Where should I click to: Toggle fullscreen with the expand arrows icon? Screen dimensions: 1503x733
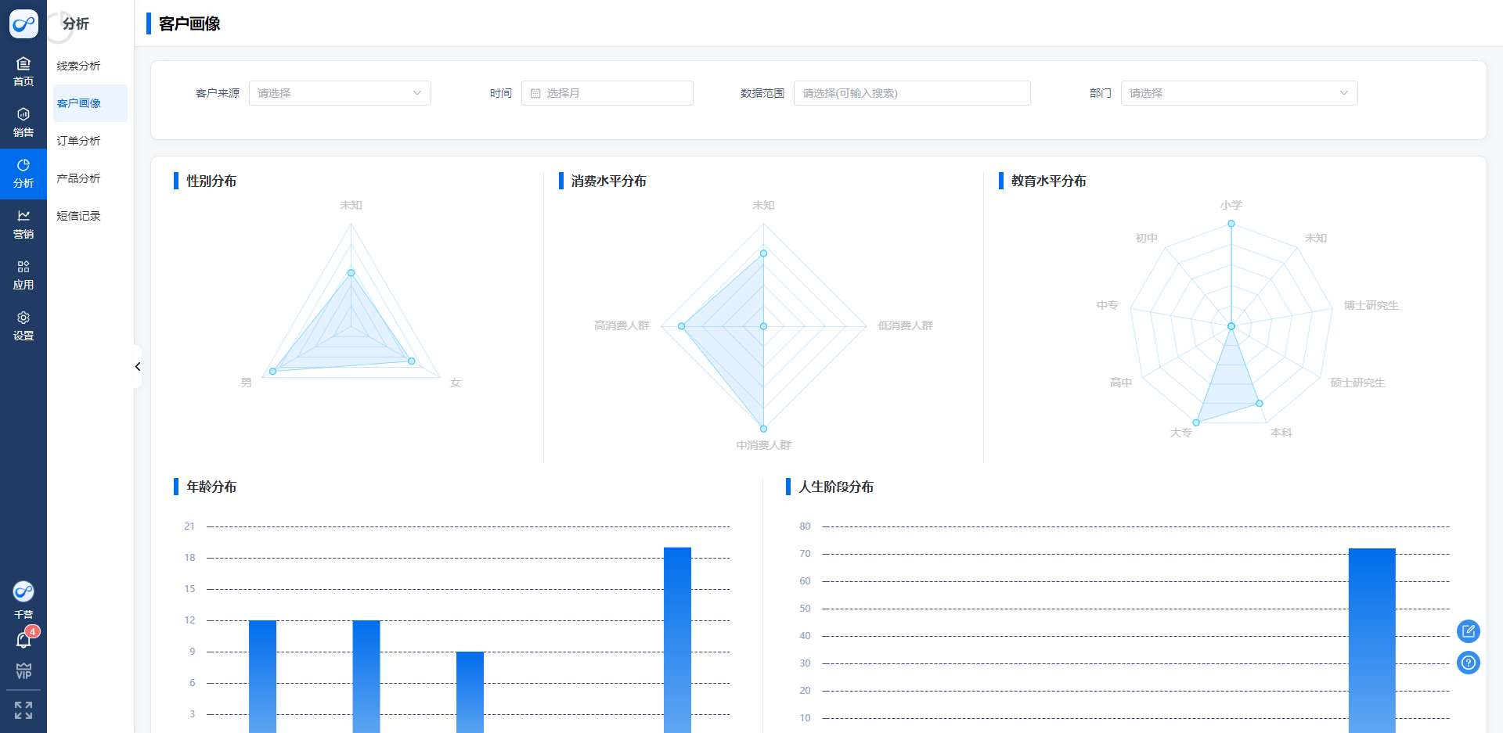pos(23,710)
